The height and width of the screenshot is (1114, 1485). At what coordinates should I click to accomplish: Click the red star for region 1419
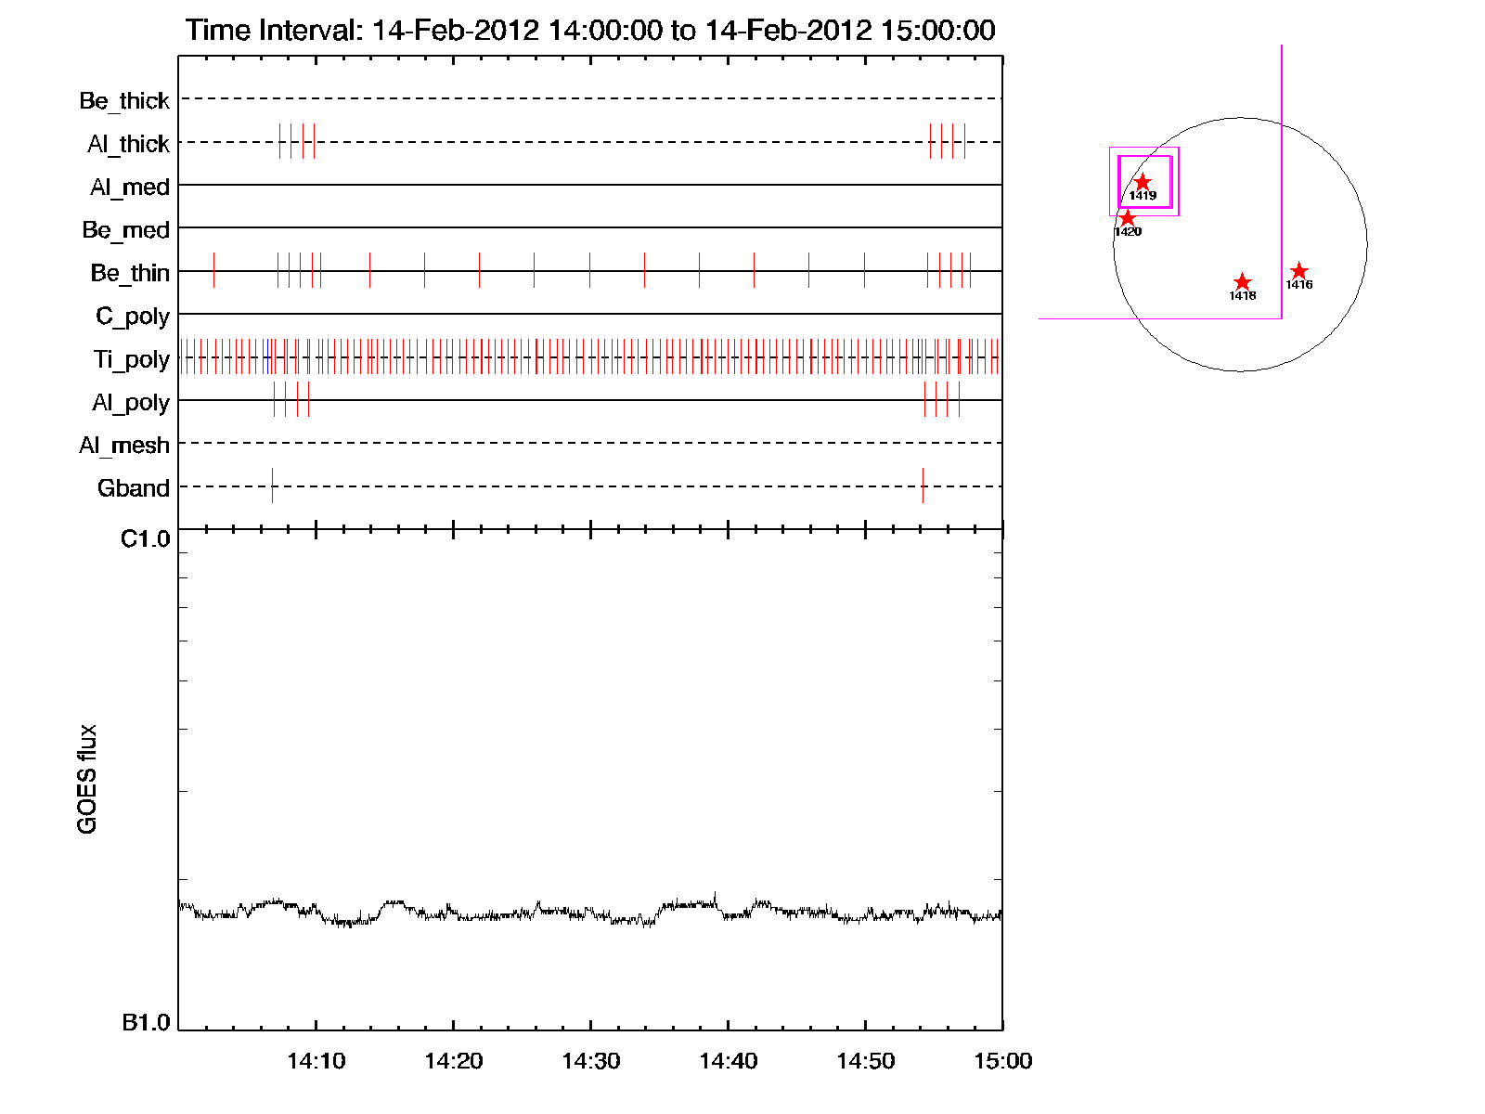tap(1143, 182)
